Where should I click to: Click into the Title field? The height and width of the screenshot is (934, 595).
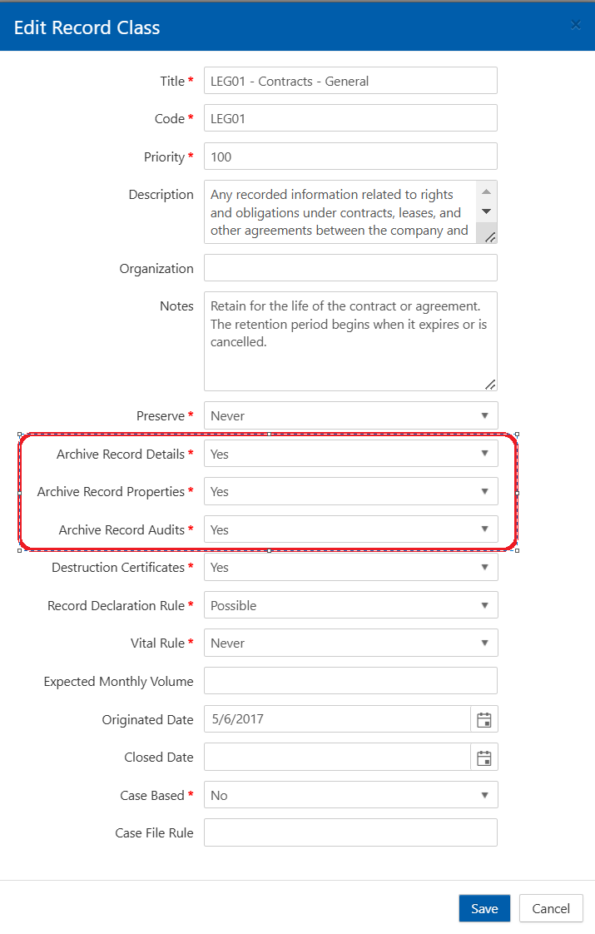coord(350,81)
